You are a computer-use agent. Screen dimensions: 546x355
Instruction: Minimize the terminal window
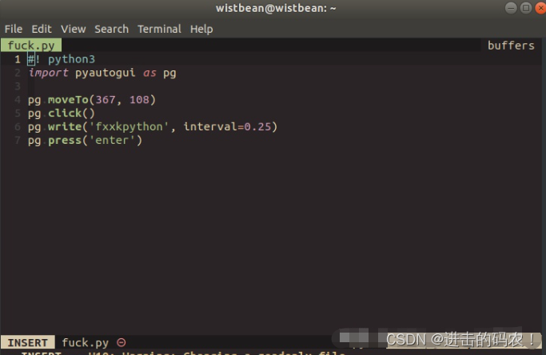tap(511, 8)
